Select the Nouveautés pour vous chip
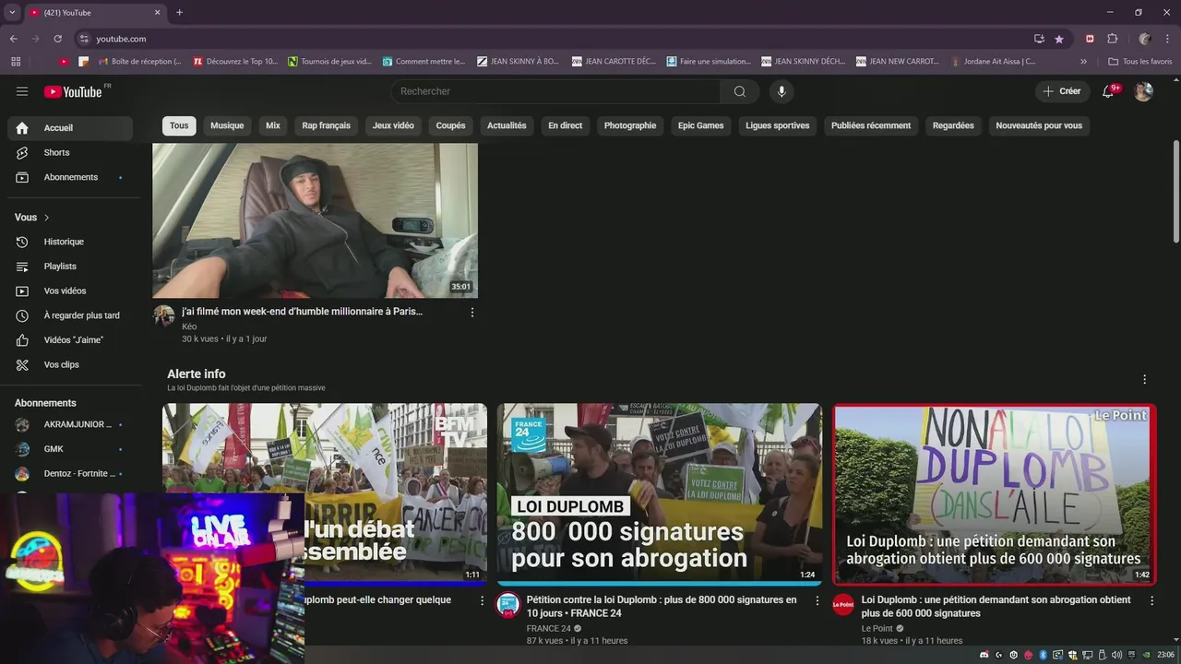This screenshot has width=1181, height=664. (1039, 125)
